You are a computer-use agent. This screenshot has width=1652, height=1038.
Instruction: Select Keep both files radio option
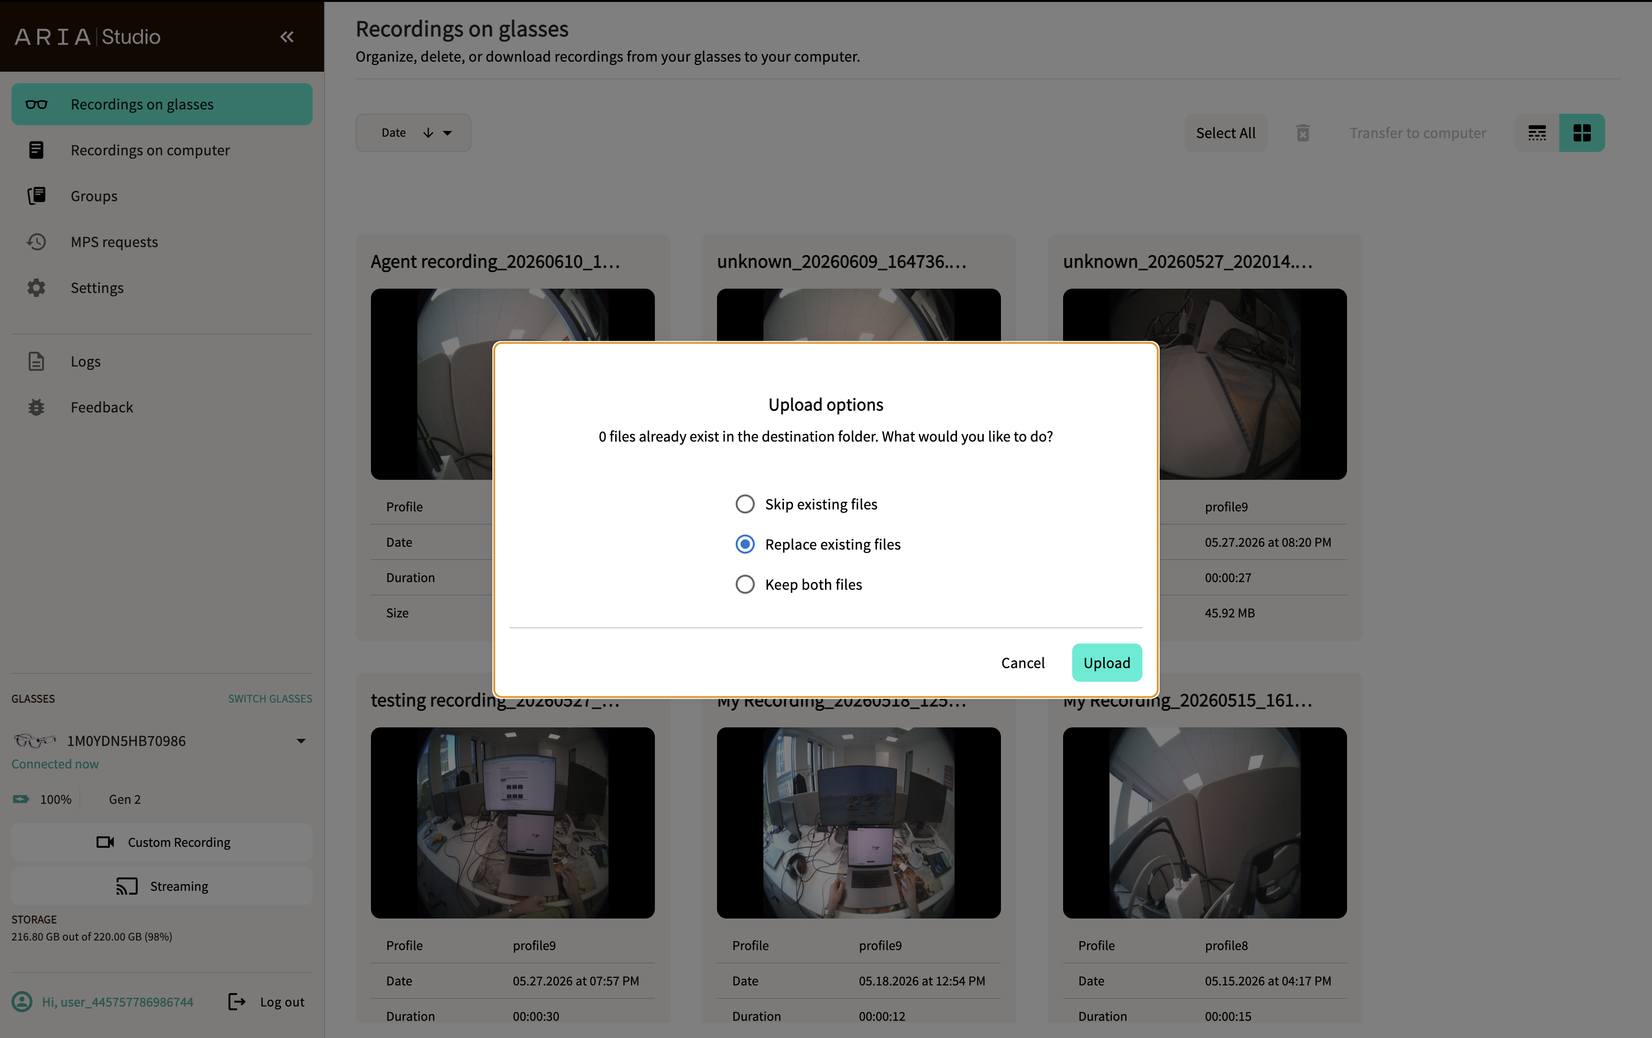coord(745,584)
